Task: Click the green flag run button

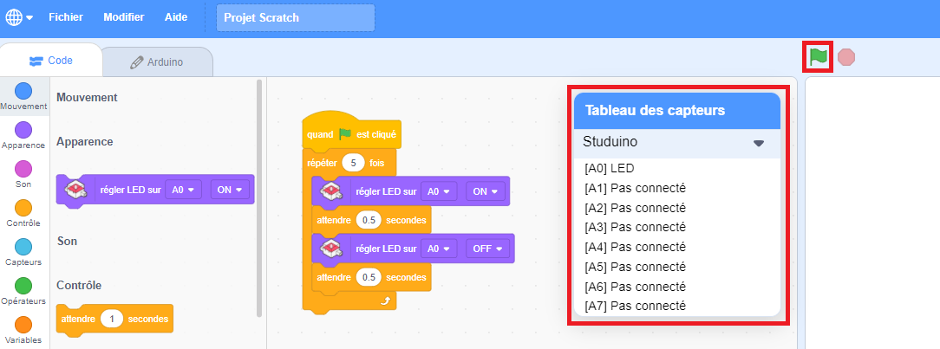Action: [819, 56]
